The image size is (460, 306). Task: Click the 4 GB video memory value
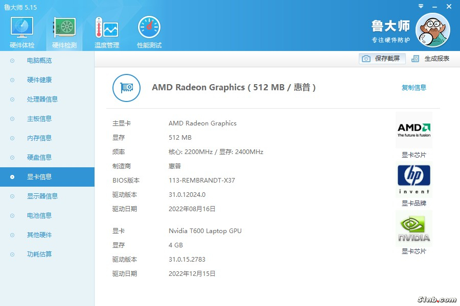[x=176, y=245]
